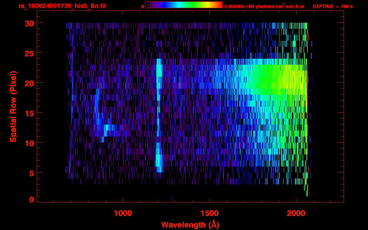Click the 1000 wavelength tick label

pyautogui.click(x=123, y=213)
